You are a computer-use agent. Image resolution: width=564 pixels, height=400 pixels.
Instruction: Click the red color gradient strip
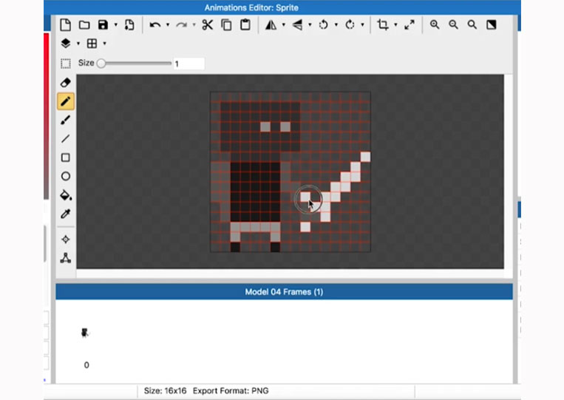pyautogui.click(x=46, y=115)
